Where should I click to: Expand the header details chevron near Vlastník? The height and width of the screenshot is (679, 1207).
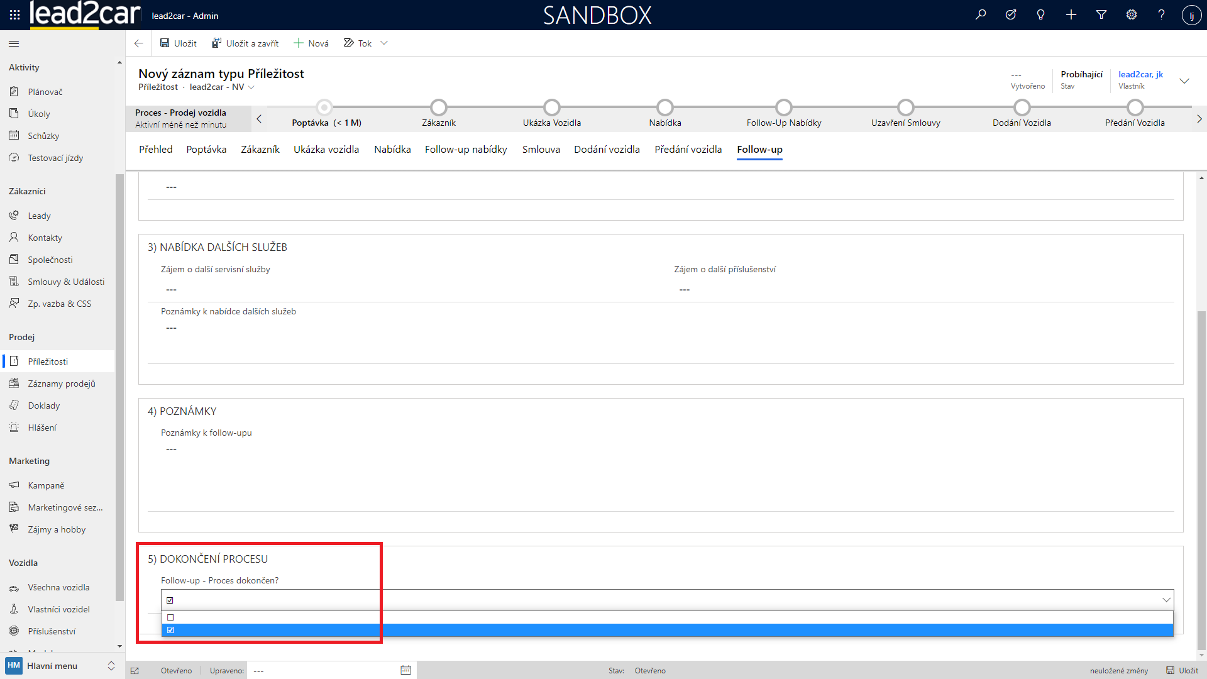[1184, 80]
